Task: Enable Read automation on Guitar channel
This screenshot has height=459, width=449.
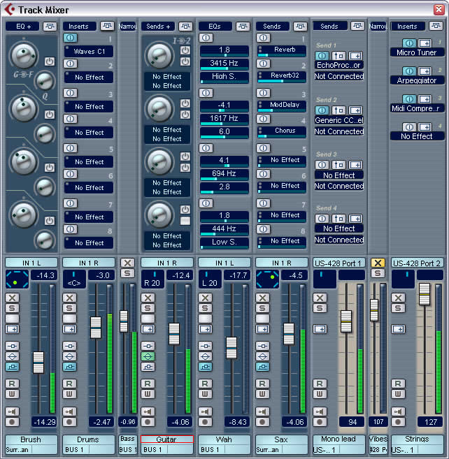Action: (148, 384)
